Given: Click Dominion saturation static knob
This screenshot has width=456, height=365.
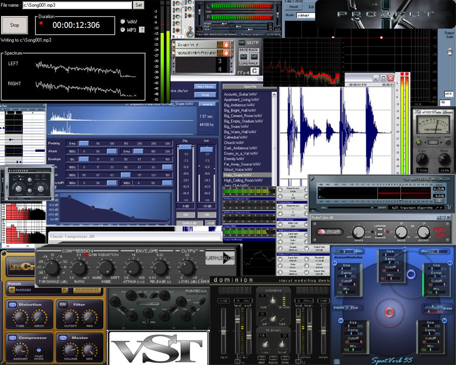Looking at the screenshot, I should (273, 301).
